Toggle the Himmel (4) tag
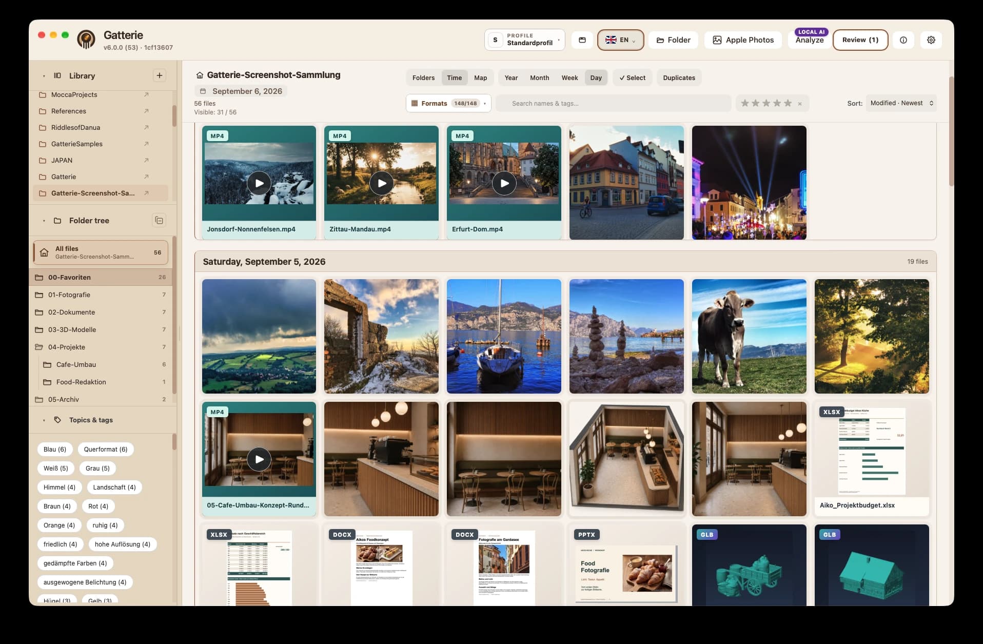The image size is (983, 644). click(60, 487)
